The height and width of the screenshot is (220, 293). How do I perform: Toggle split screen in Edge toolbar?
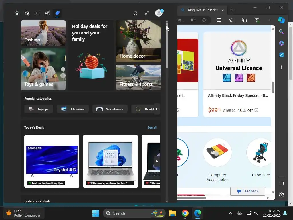[x=219, y=20]
